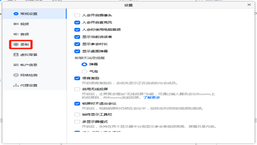Click the gear icon beside 常规设置
Screen dimensions: 257x145
16,14
